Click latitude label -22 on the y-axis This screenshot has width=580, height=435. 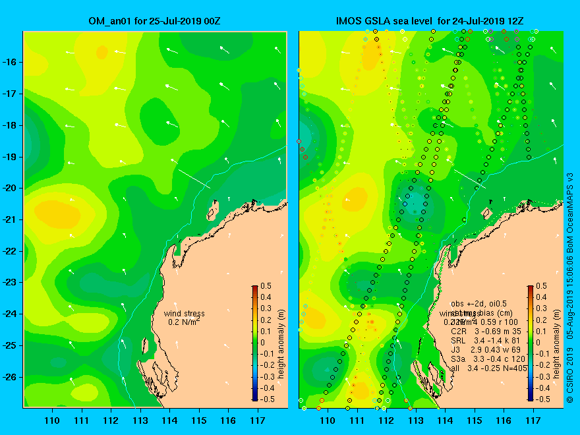(x=10, y=251)
